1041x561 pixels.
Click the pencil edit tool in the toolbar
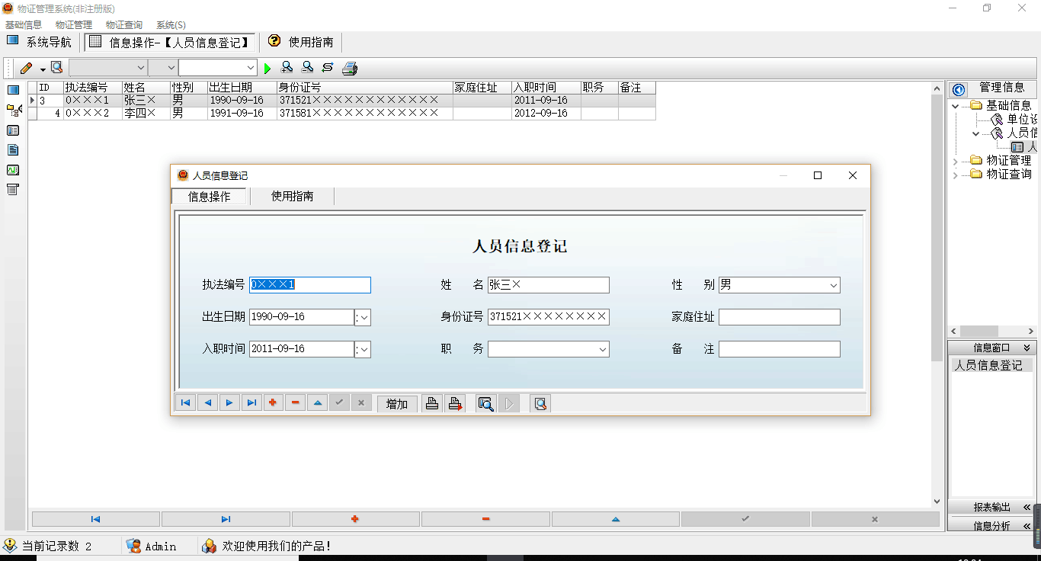(x=27, y=68)
